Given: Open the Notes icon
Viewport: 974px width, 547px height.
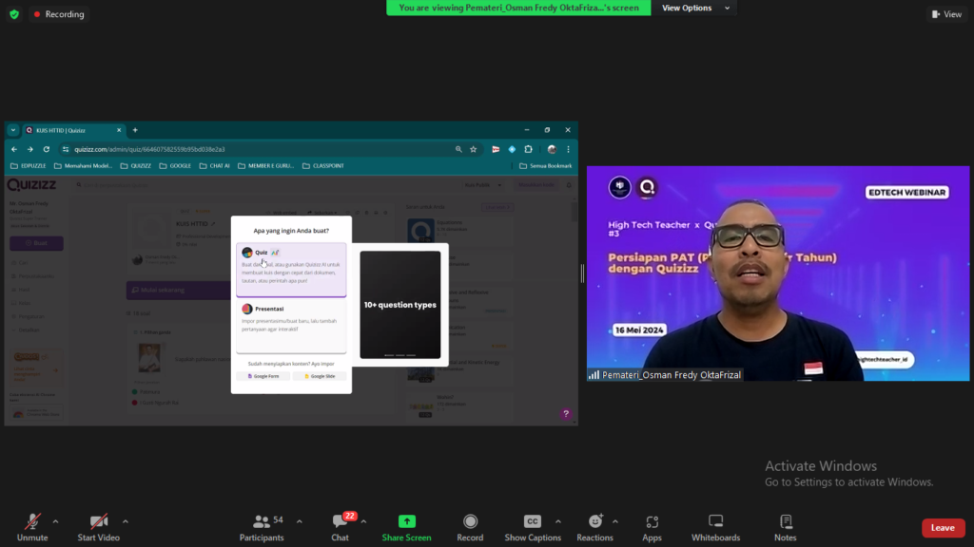Looking at the screenshot, I should (785, 522).
